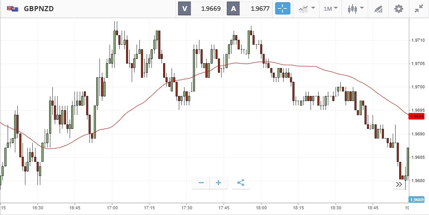Zoom out with the minus button

tap(201, 183)
